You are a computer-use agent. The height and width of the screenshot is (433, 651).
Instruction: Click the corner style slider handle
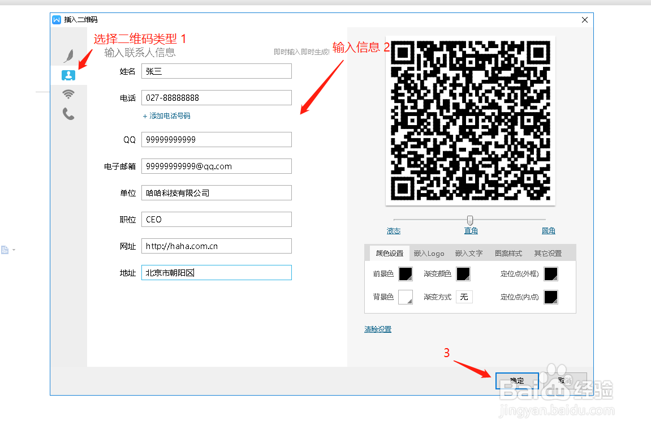point(470,220)
